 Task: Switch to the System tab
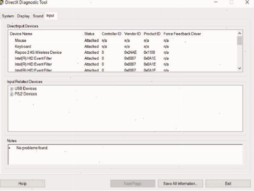pos(8,16)
